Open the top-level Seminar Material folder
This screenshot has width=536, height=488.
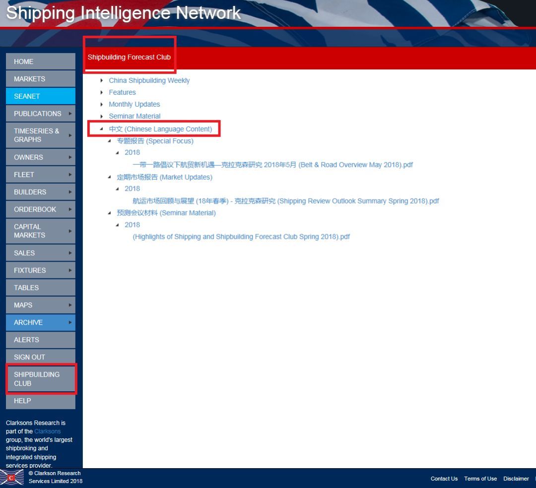pos(134,116)
